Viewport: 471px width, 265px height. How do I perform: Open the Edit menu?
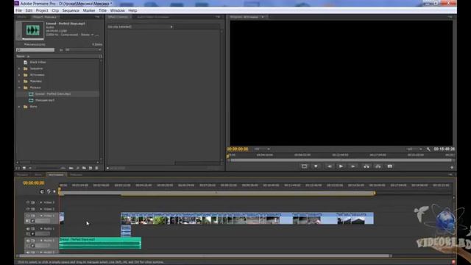point(29,10)
